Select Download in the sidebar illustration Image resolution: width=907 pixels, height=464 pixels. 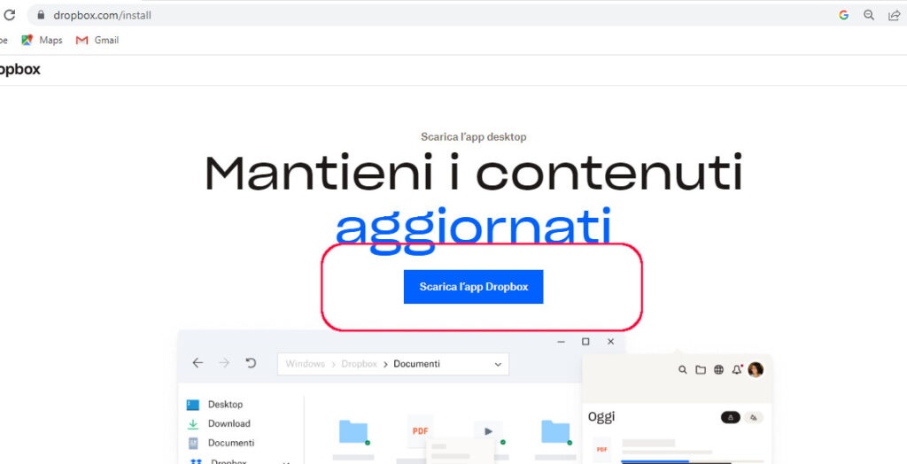click(x=219, y=423)
